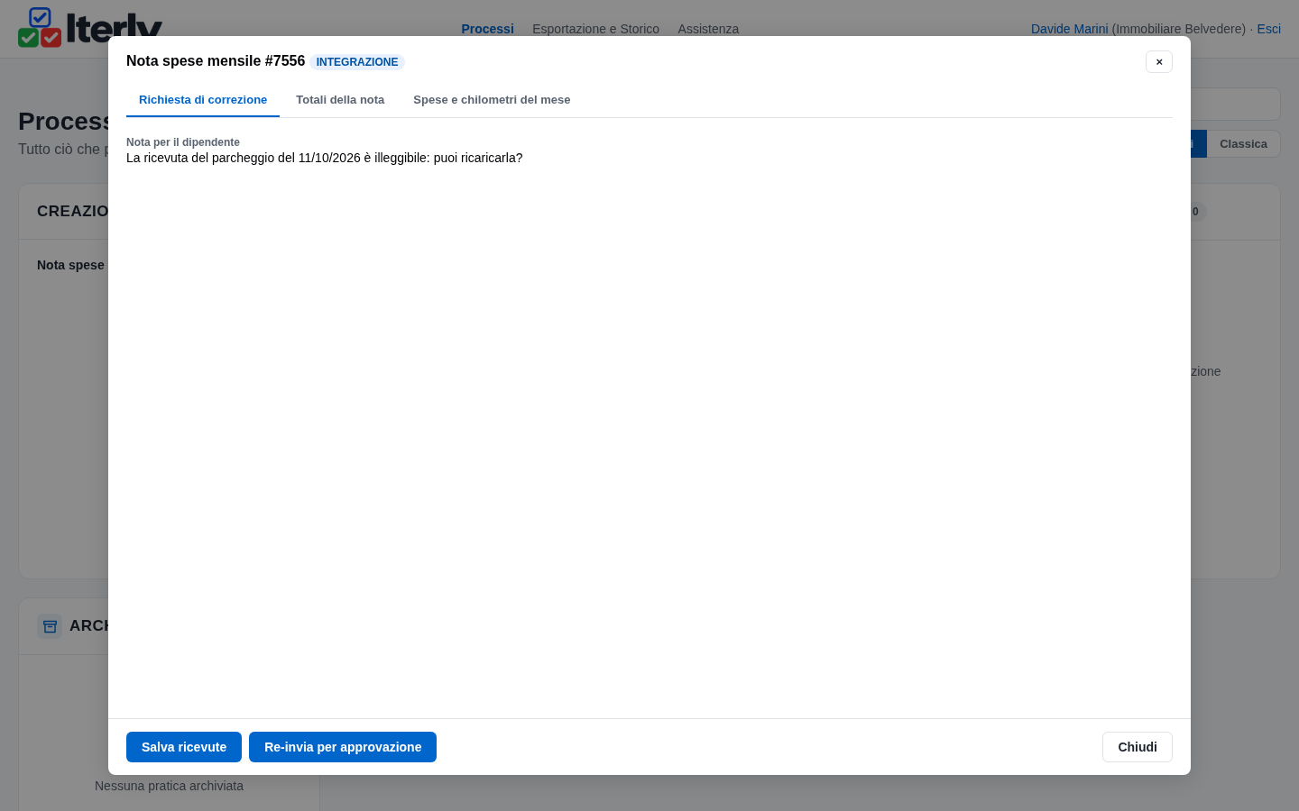Open Spese e chilometri del mese tab
The height and width of the screenshot is (811, 1299).
click(492, 100)
